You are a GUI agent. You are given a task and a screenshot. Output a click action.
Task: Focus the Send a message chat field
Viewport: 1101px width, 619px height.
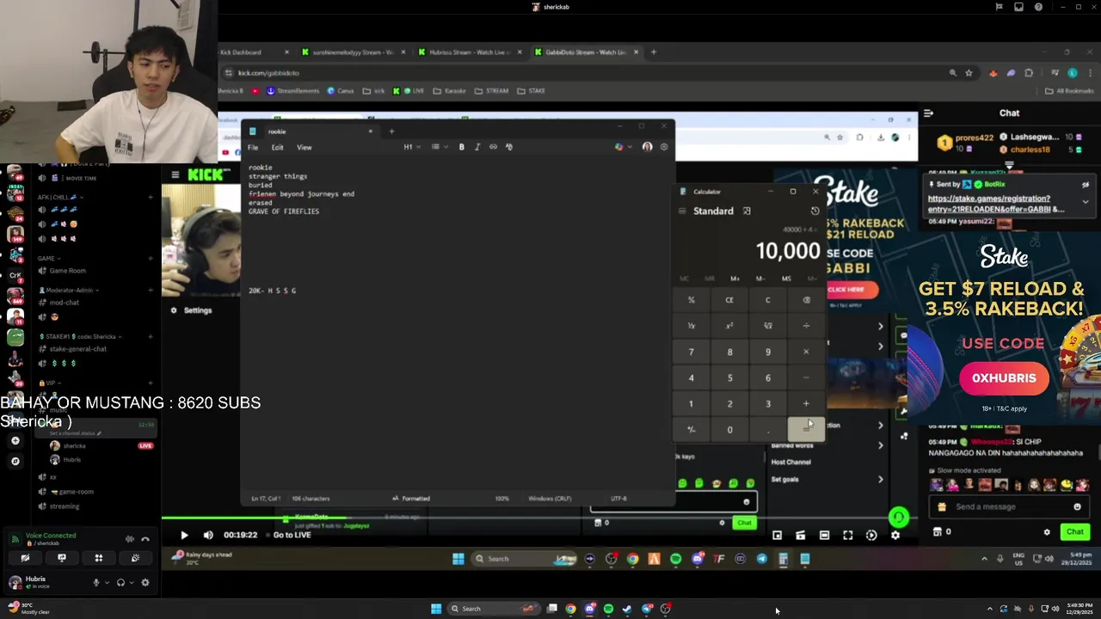coord(1008,506)
